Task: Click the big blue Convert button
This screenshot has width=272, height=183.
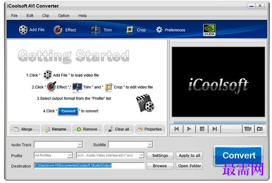Action: [x=239, y=156]
